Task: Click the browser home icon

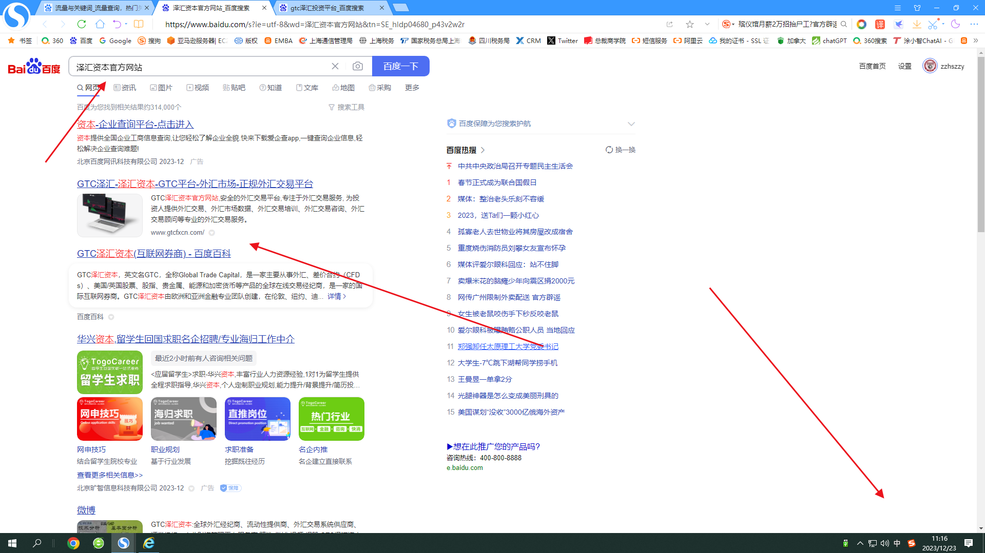Action: (x=100, y=24)
